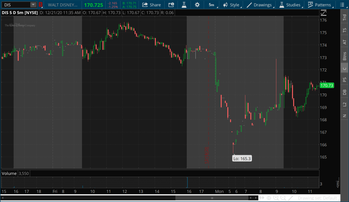Switch to the Trd sidebar tab
349x202 pixels.
[x=345, y=17]
